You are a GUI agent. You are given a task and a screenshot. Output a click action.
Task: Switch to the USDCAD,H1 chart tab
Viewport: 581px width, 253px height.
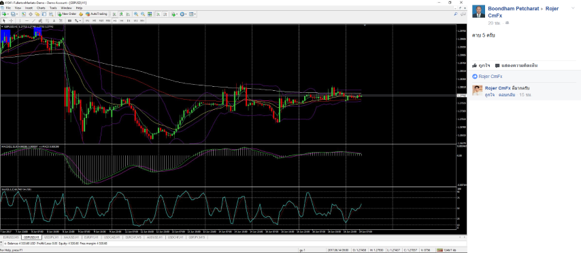pos(112,237)
